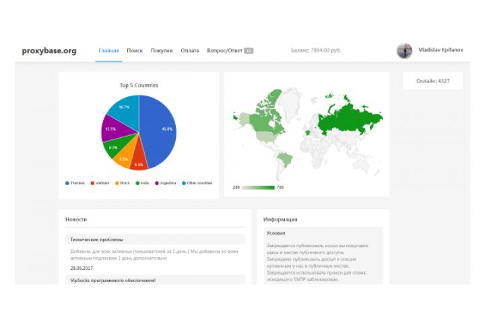This screenshot has height=323, width=485.
Task: Click the account balance text
Action: pos(315,50)
